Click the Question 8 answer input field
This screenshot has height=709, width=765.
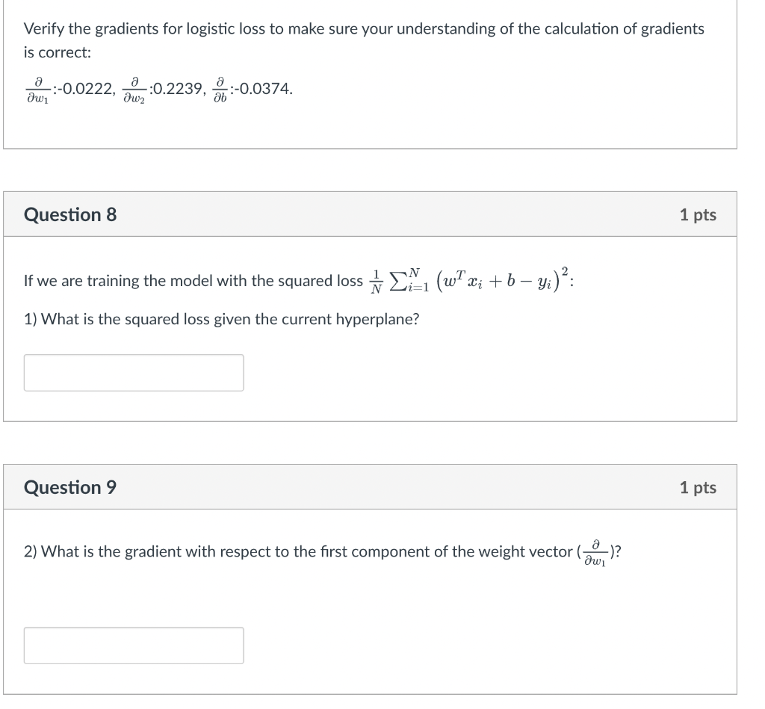[134, 373]
